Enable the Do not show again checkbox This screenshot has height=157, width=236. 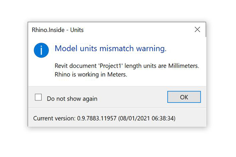(x=39, y=97)
